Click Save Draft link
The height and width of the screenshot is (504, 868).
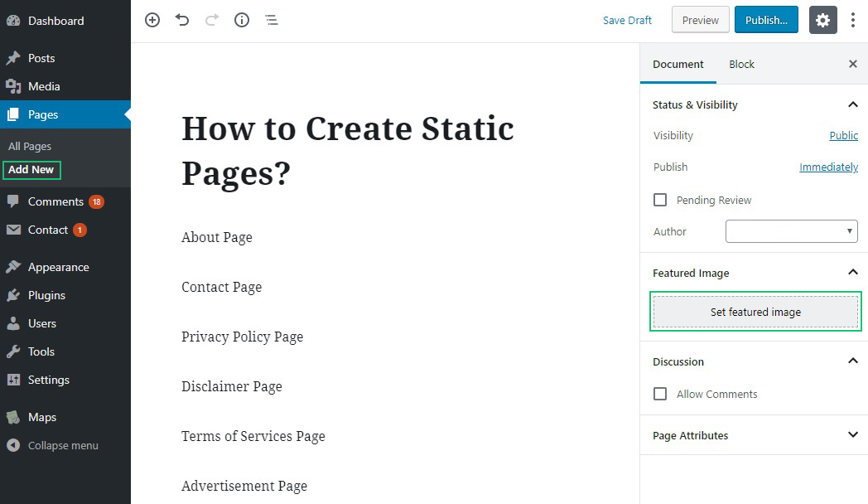point(627,21)
